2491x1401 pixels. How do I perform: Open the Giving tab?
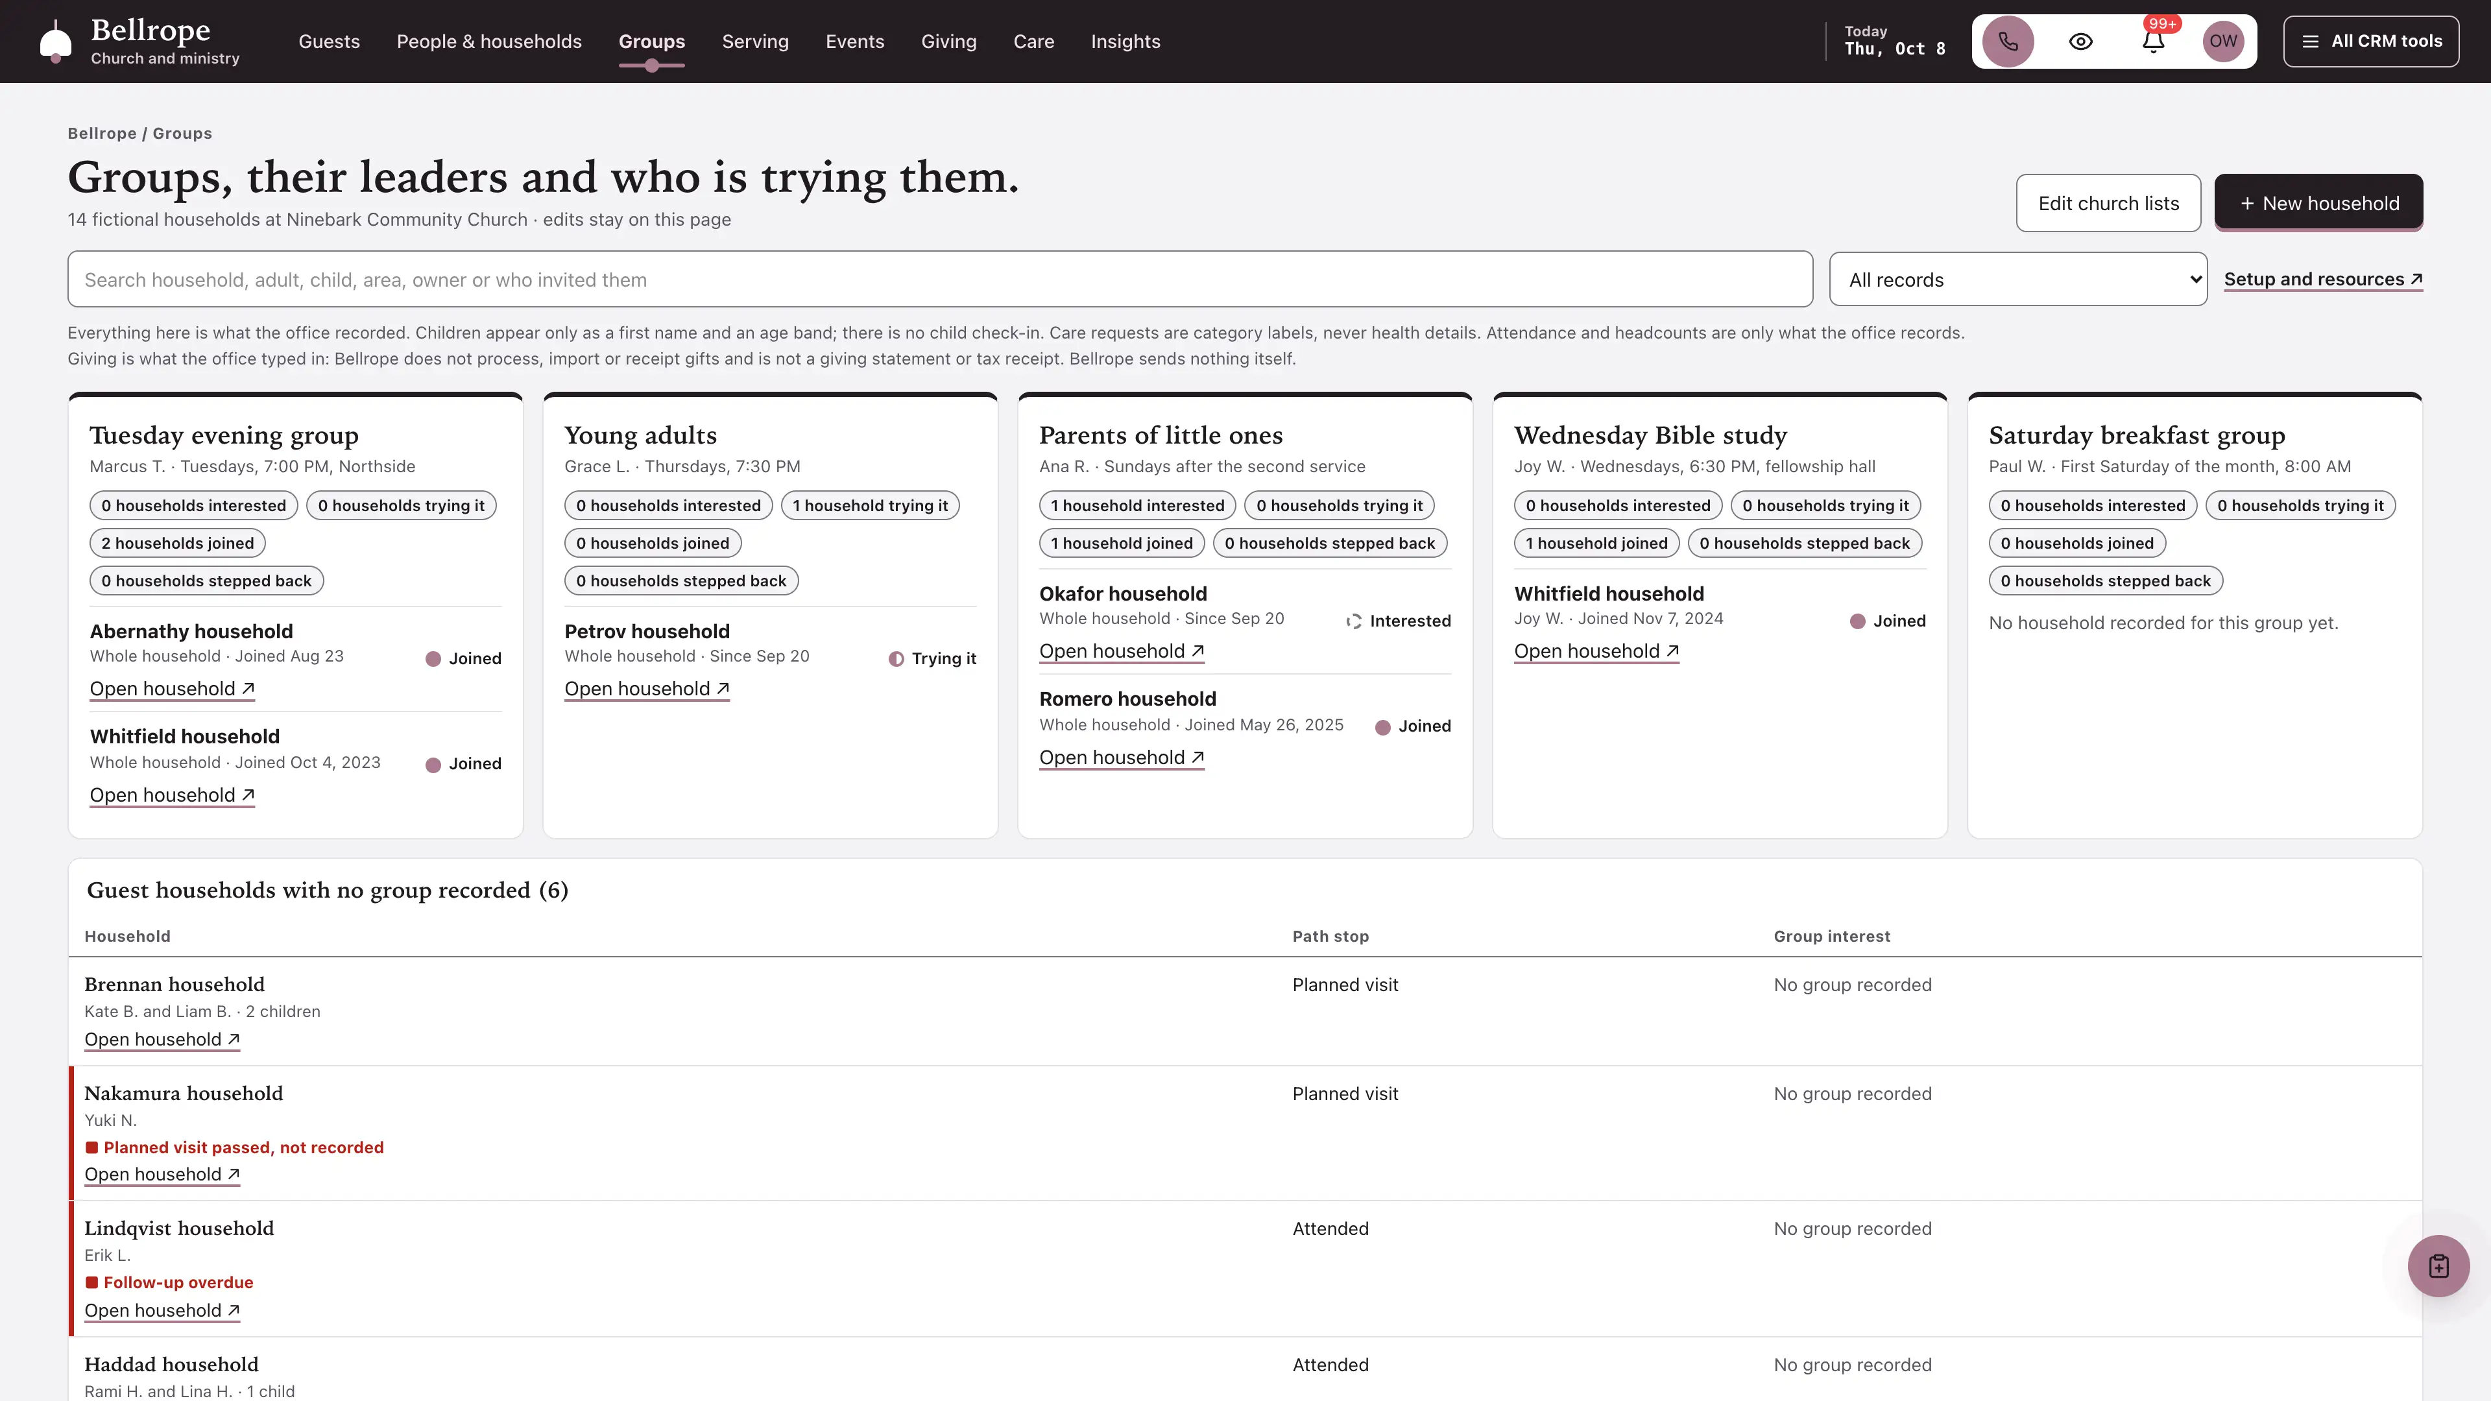[948, 42]
